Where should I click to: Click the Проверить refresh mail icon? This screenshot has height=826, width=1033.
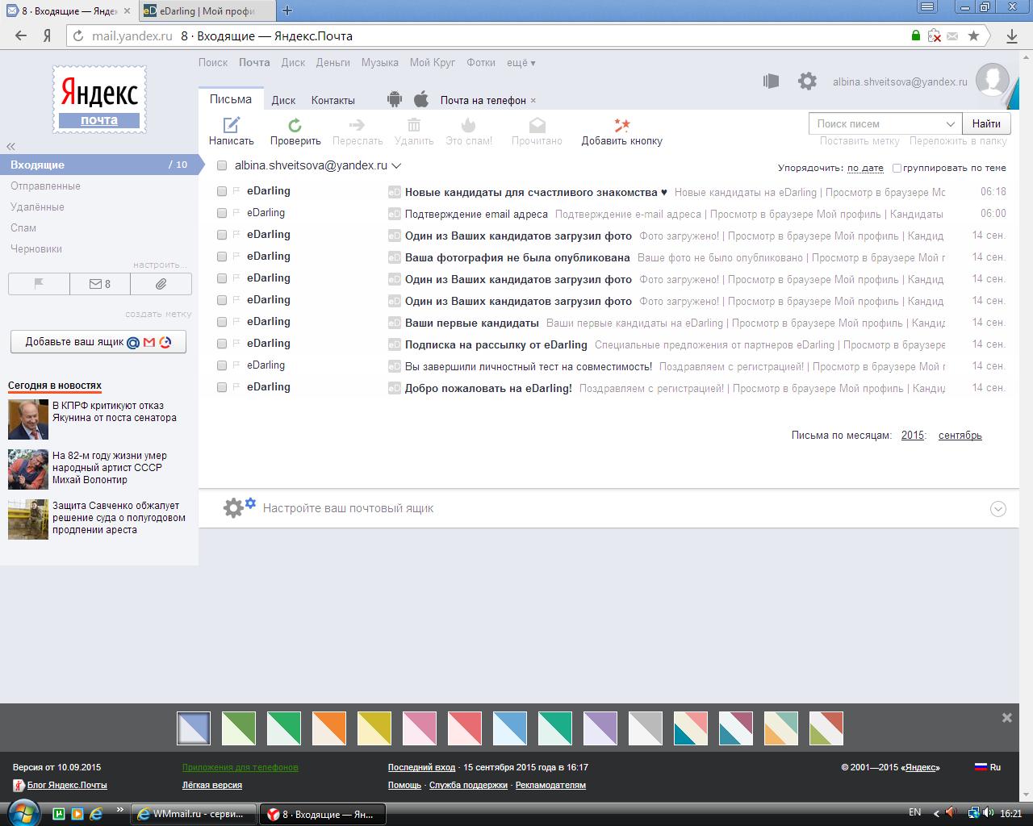point(295,124)
